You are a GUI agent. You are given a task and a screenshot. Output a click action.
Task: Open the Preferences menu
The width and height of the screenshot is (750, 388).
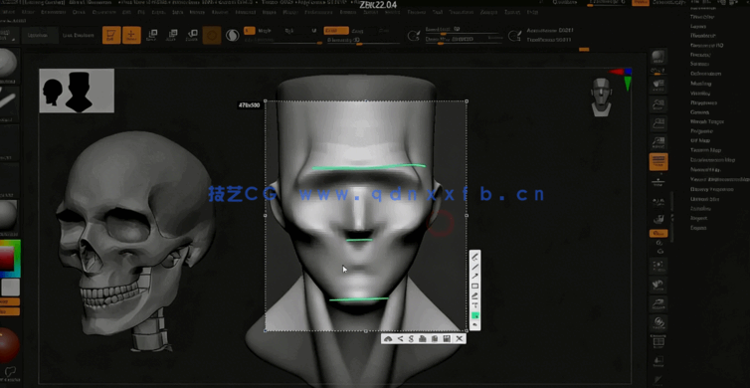click(x=318, y=13)
